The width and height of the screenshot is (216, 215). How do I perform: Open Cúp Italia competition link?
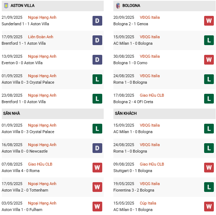(148, 203)
